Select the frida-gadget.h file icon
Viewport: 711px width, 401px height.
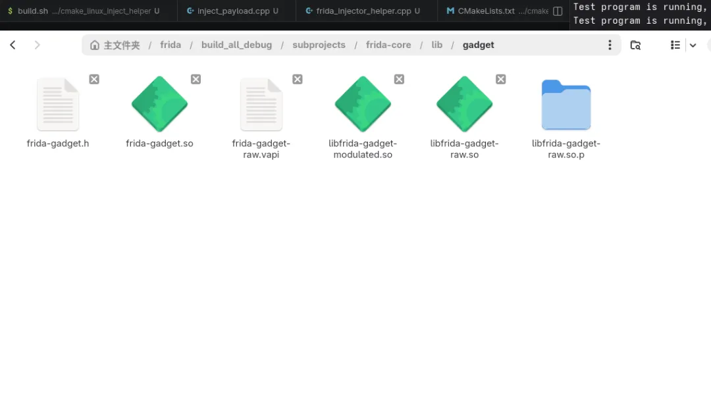coord(57,104)
